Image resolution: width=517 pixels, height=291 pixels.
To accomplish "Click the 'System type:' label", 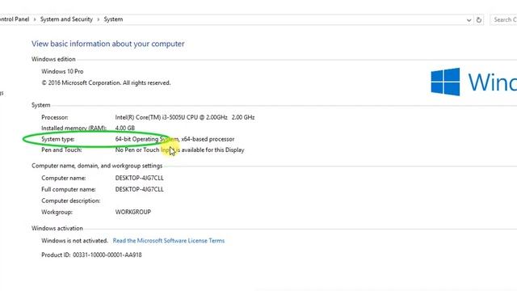I will click(x=57, y=139).
